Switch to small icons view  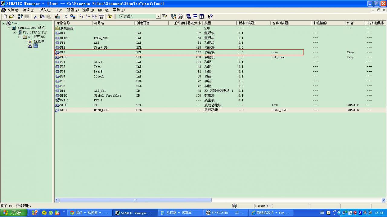pyautogui.click(x=88, y=17)
